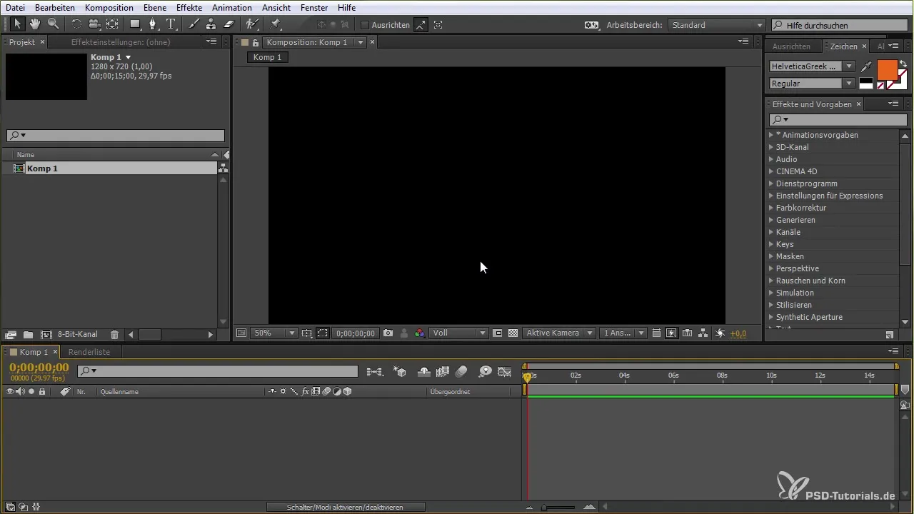This screenshot has height=514, width=914.
Task: Toggle the draft 3D button in timeline
Action: (401, 371)
